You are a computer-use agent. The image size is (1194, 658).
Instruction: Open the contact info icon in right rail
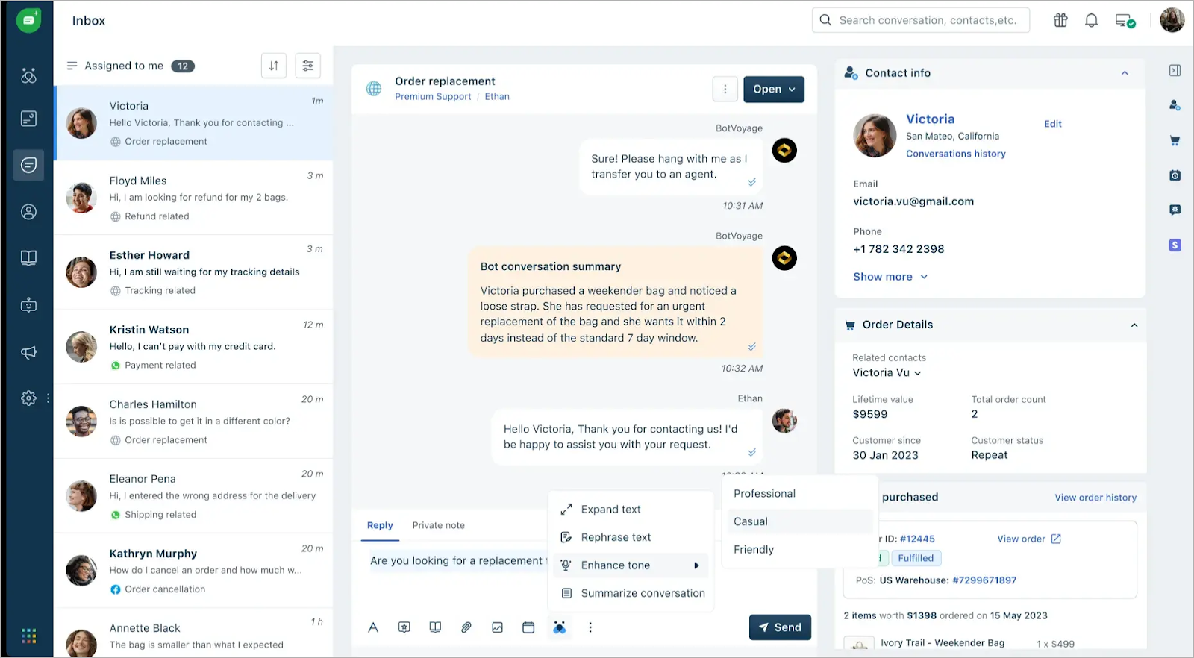click(x=1175, y=105)
